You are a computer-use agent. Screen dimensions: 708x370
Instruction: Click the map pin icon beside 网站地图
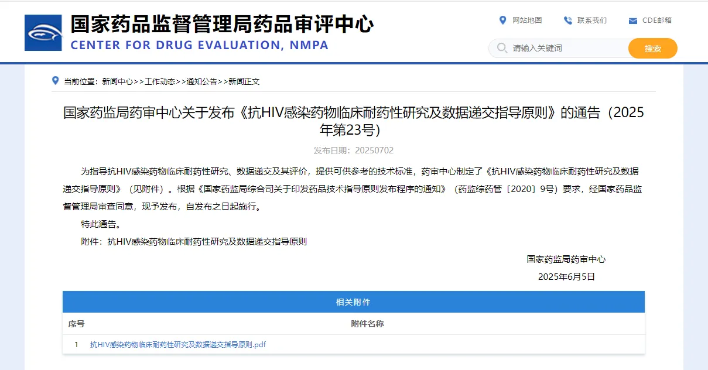tap(502, 20)
